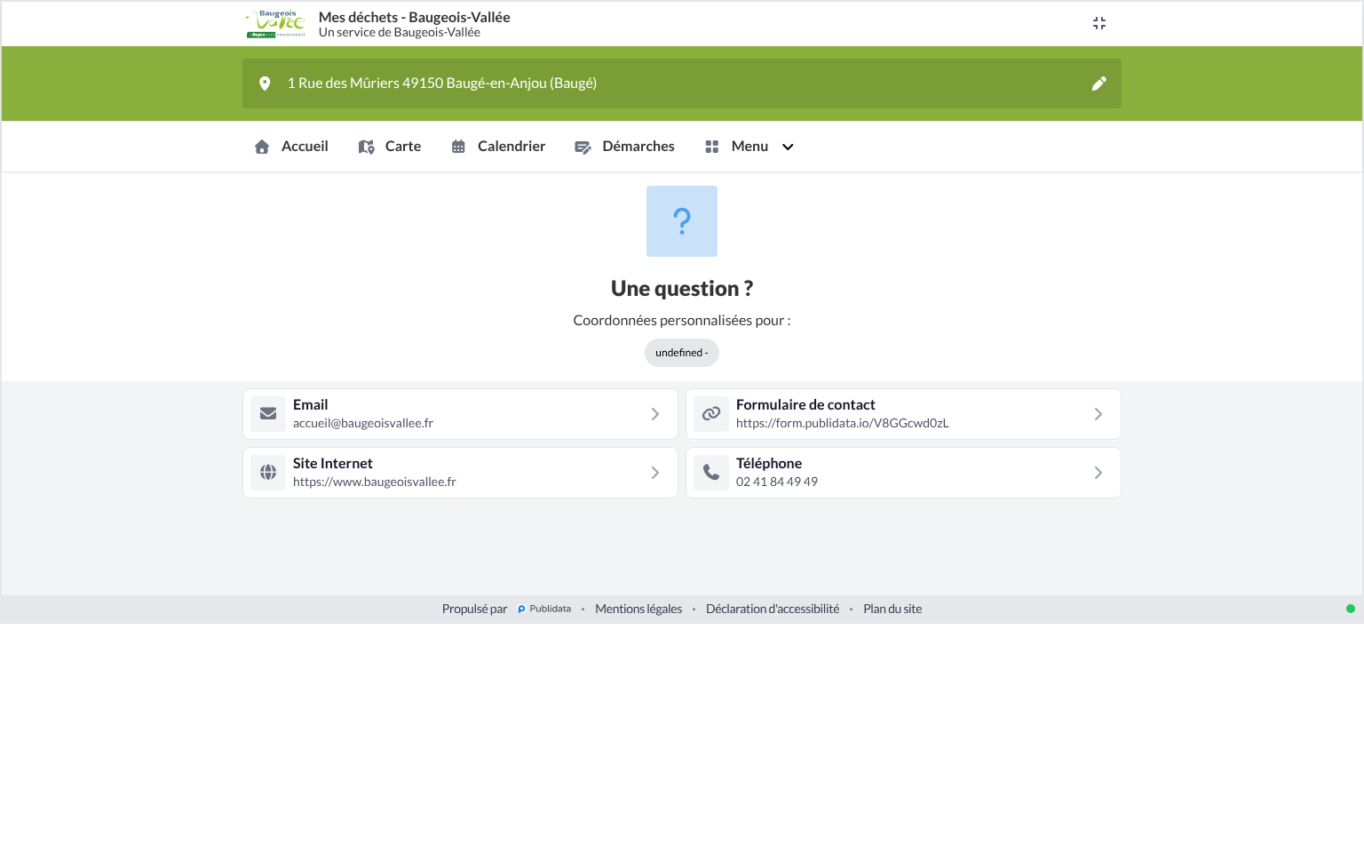Viewport: 1364px width, 853px height.
Task: Click the envelope Email icon
Action: (x=268, y=414)
